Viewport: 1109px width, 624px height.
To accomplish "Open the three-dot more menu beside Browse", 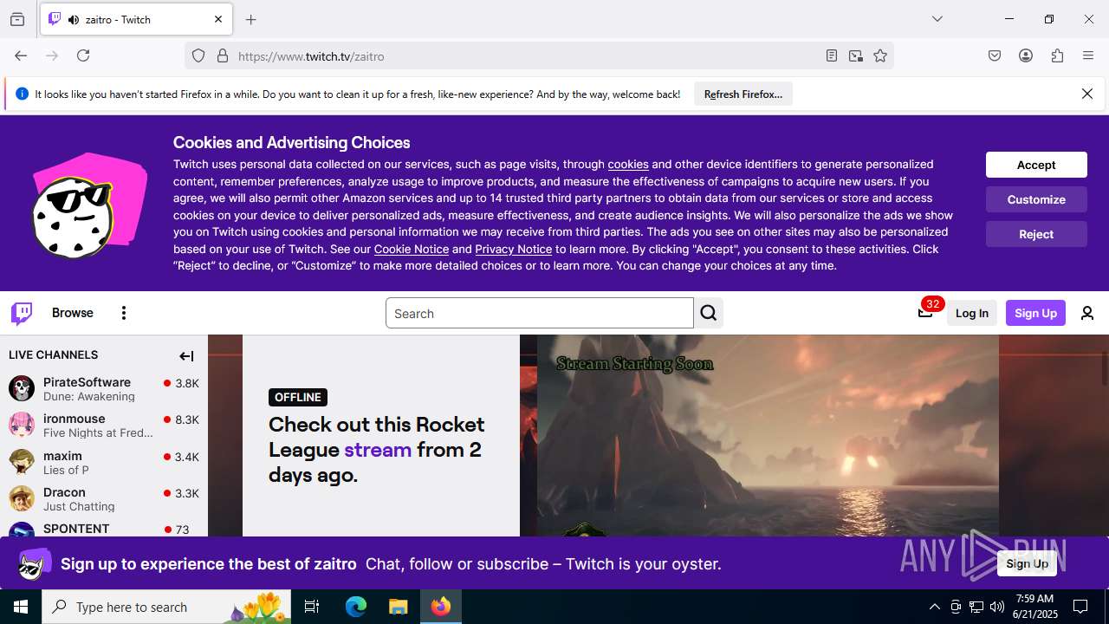I will pyautogui.click(x=124, y=313).
